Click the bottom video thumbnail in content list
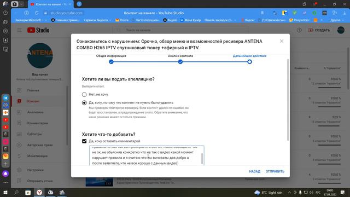This screenshot has height=197, width=350. pyautogui.click(x=100, y=182)
